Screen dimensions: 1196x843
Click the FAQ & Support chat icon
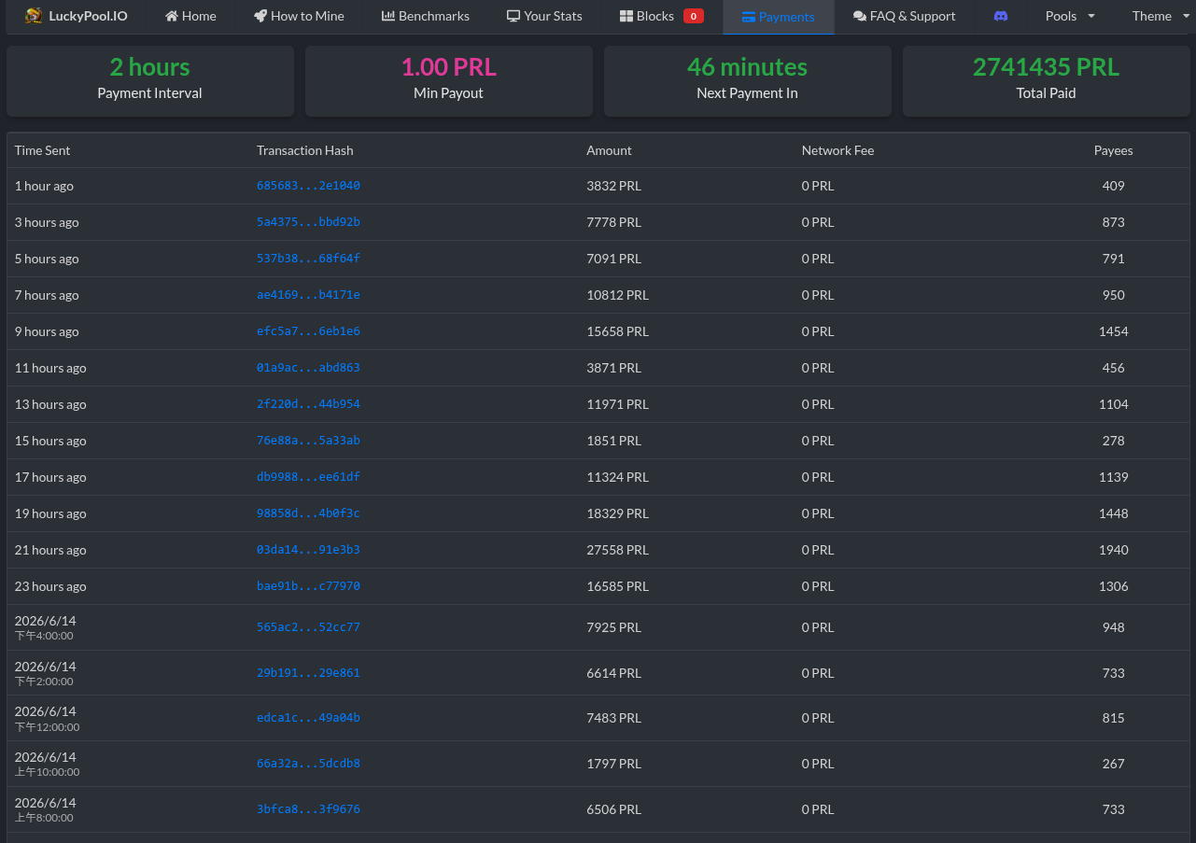pos(860,16)
